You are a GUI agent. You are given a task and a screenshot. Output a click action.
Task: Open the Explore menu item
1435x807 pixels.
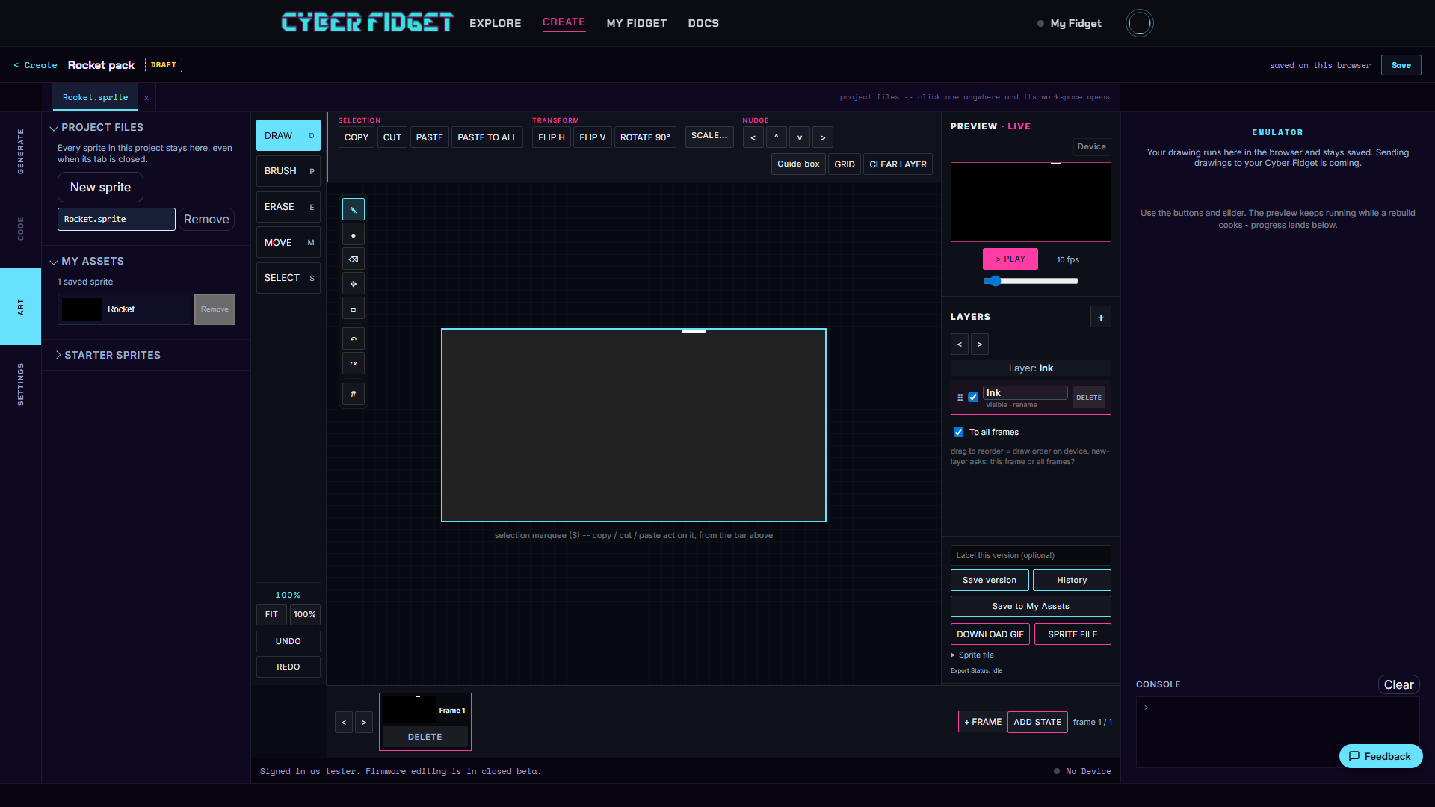click(496, 23)
